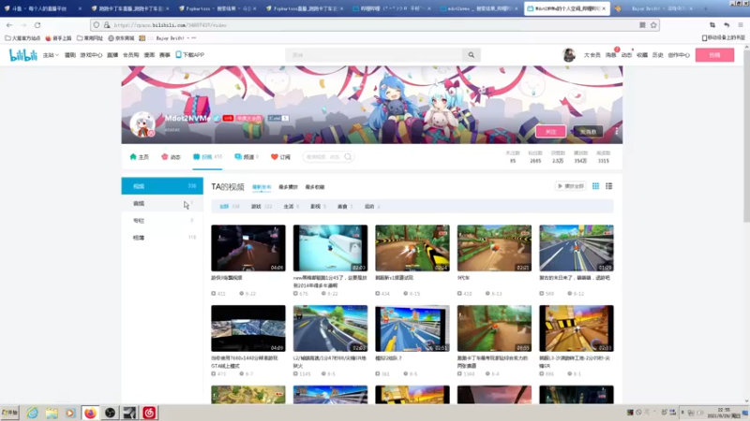Select the 投稿 tab of the space
Screen dimensions: 750x421
click(x=207, y=156)
